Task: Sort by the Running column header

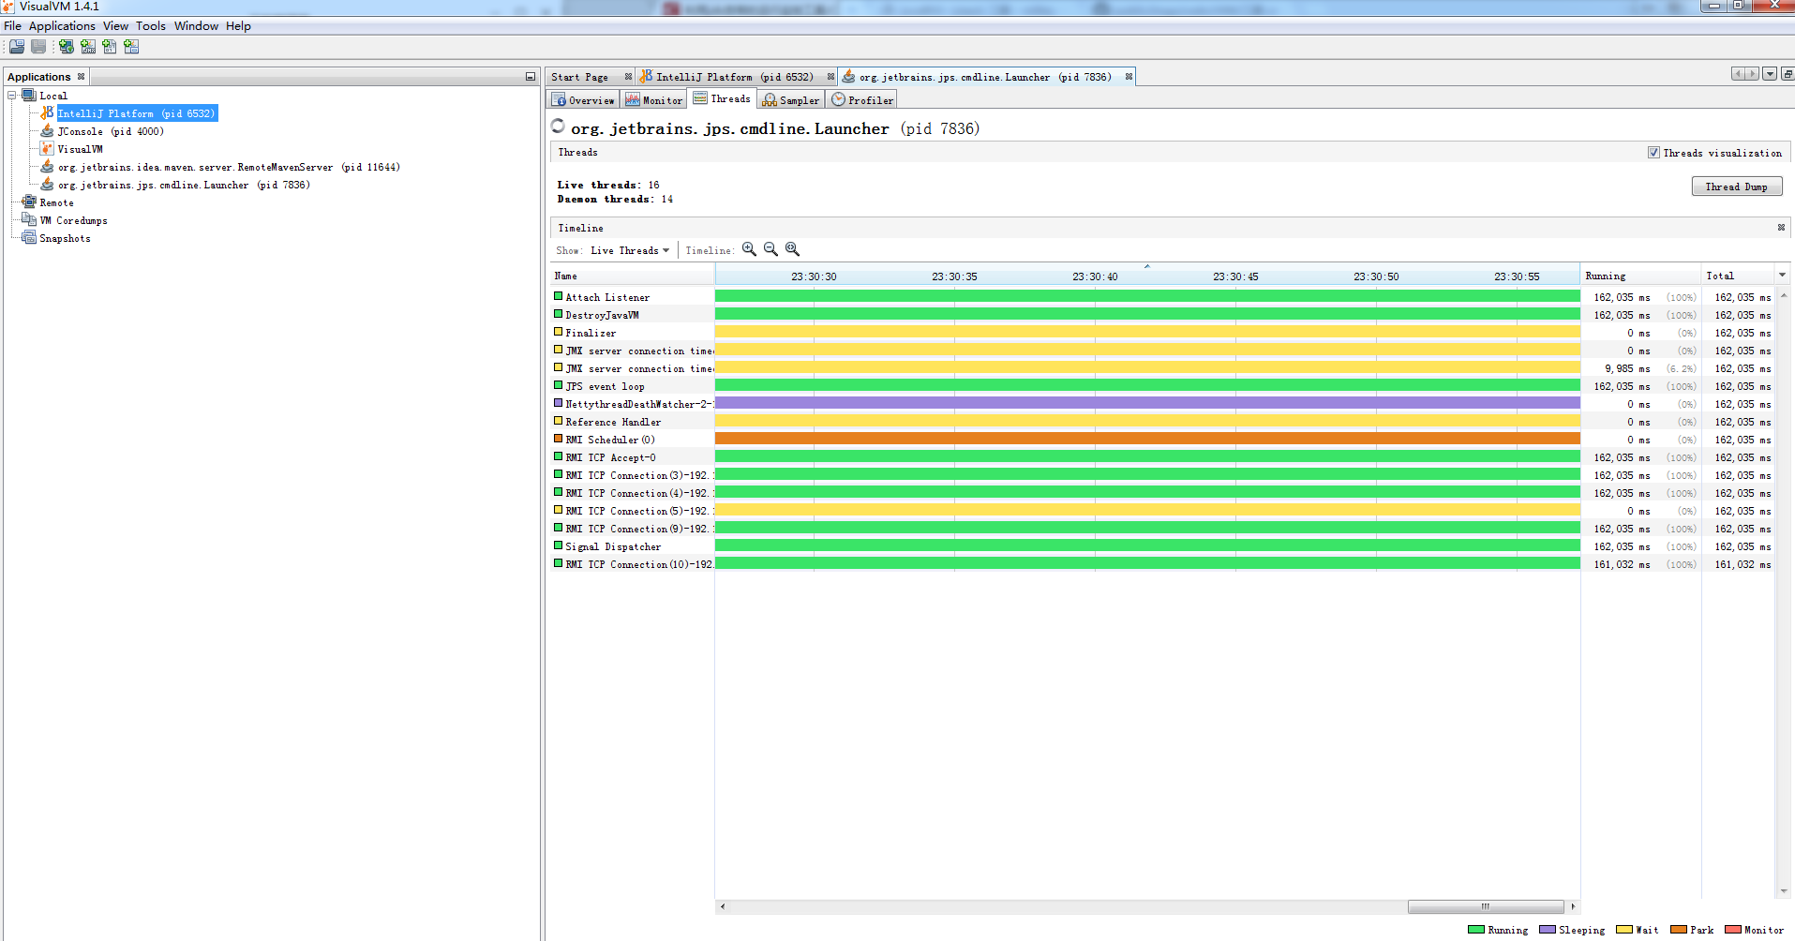Action: point(1640,276)
